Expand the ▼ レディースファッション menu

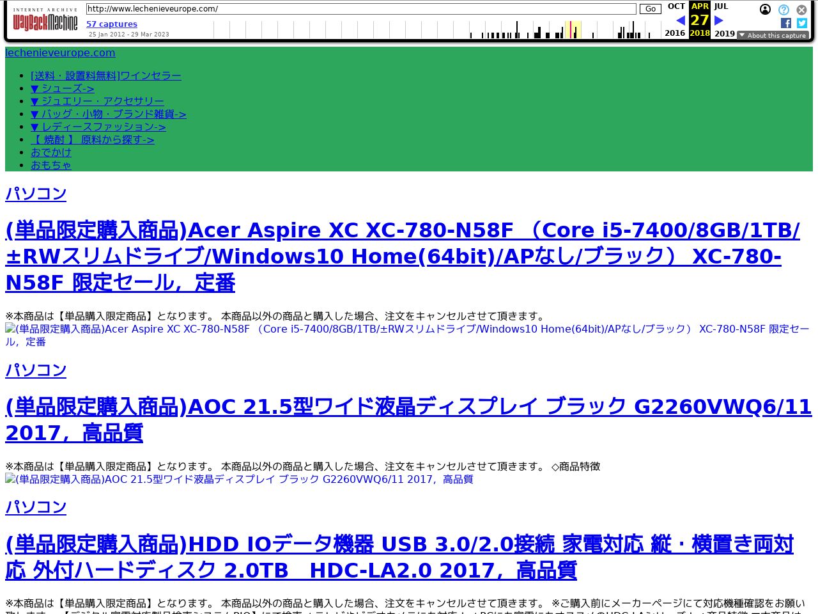tap(98, 127)
